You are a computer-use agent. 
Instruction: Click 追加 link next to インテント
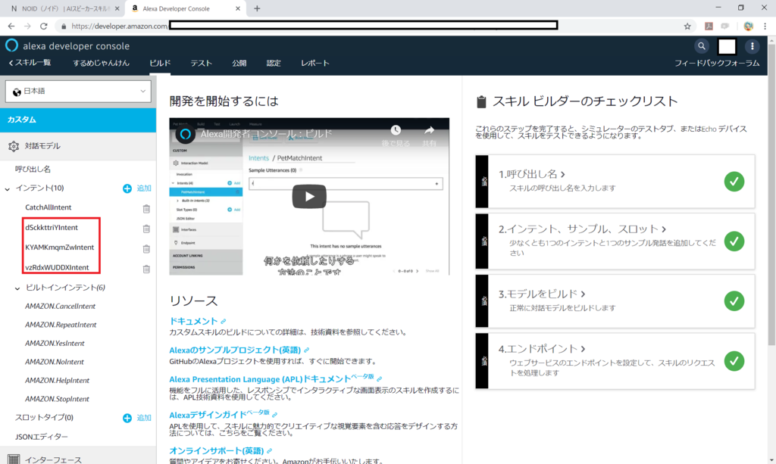pos(144,188)
